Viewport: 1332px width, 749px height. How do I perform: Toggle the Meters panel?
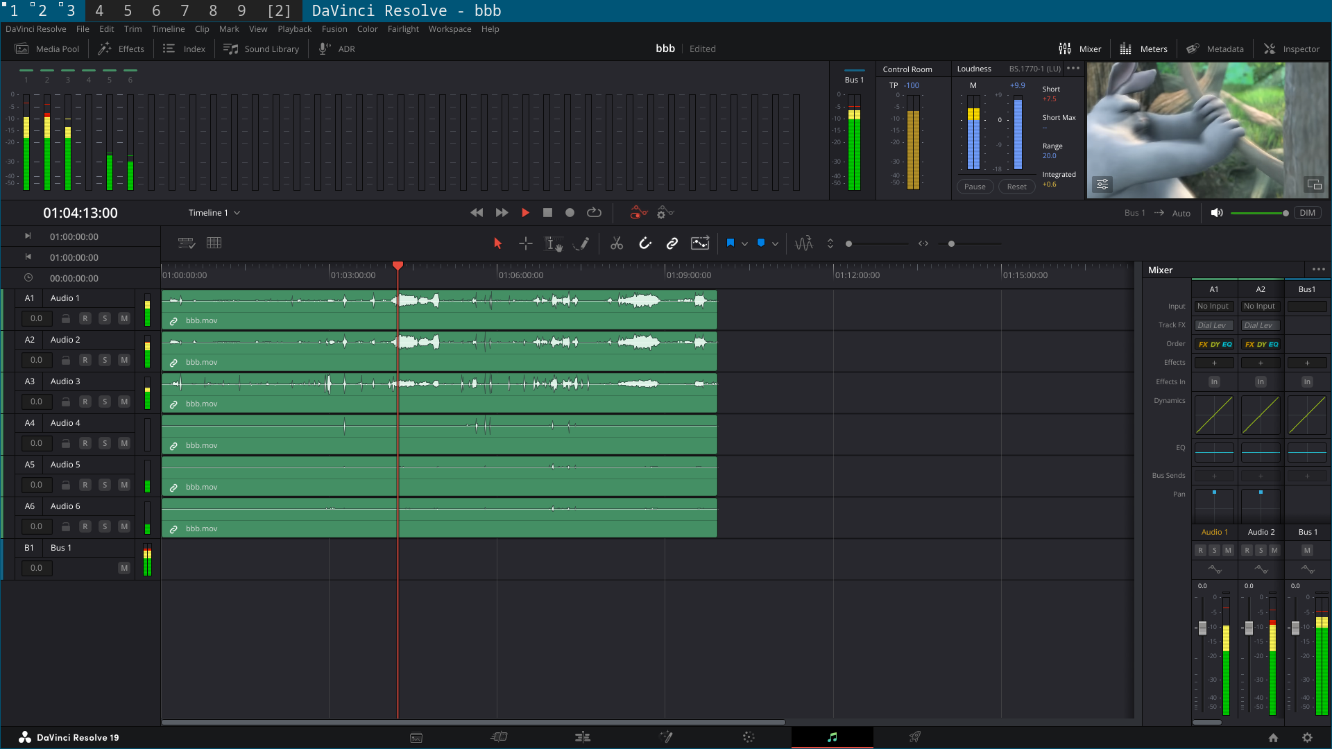tap(1144, 49)
